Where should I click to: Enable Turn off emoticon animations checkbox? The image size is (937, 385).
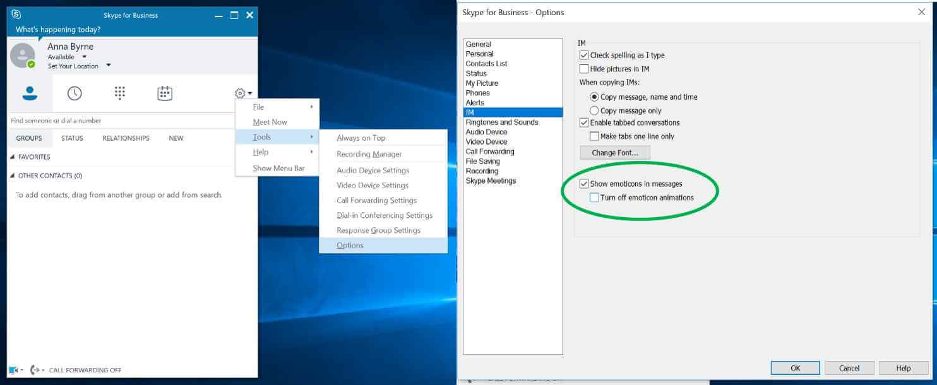point(594,198)
